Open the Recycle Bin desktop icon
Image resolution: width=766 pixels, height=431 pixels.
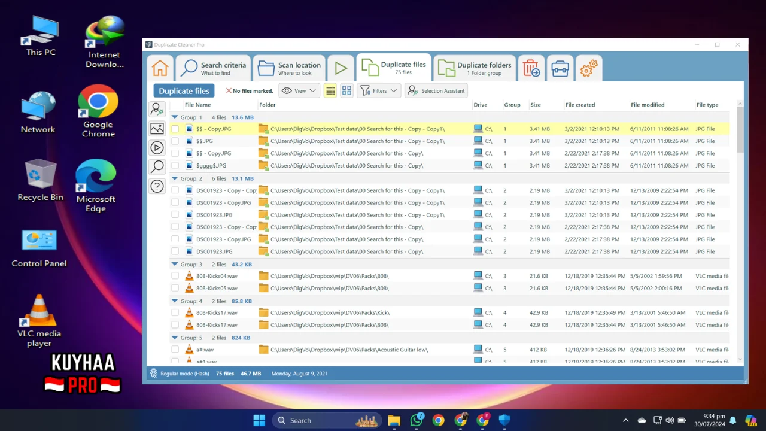click(x=40, y=180)
